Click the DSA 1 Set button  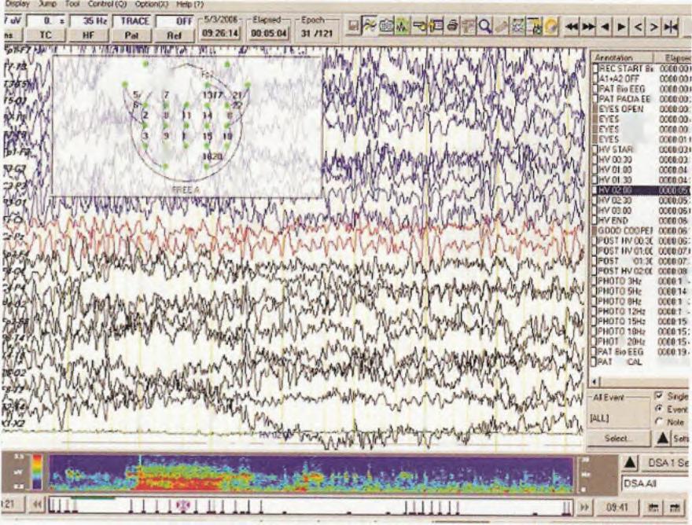665,463
